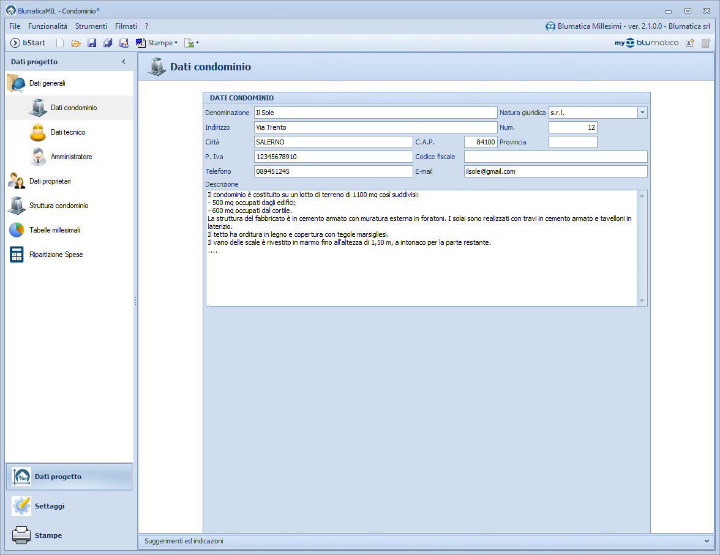Open the Strumenti menu
Image resolution: width=720 pixels, height=555 pixels.
[91, 26]
